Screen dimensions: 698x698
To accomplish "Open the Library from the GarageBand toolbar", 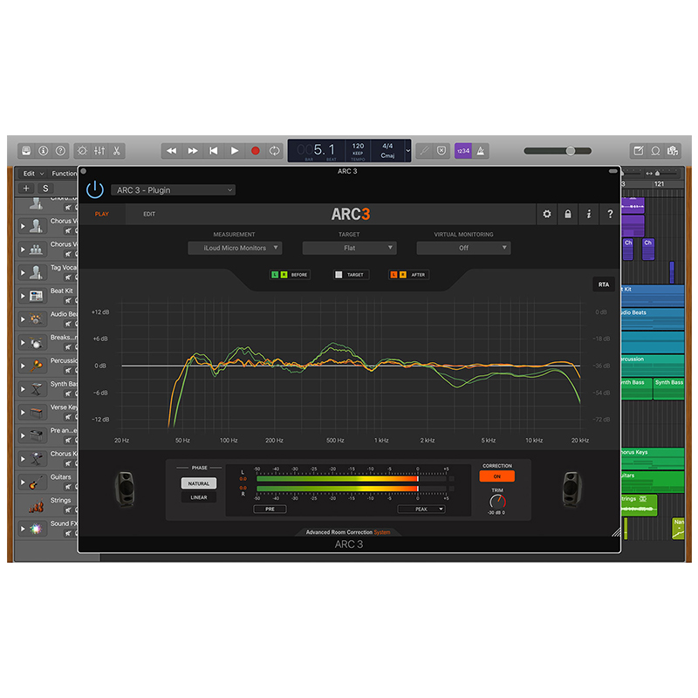I will point(26,151).
